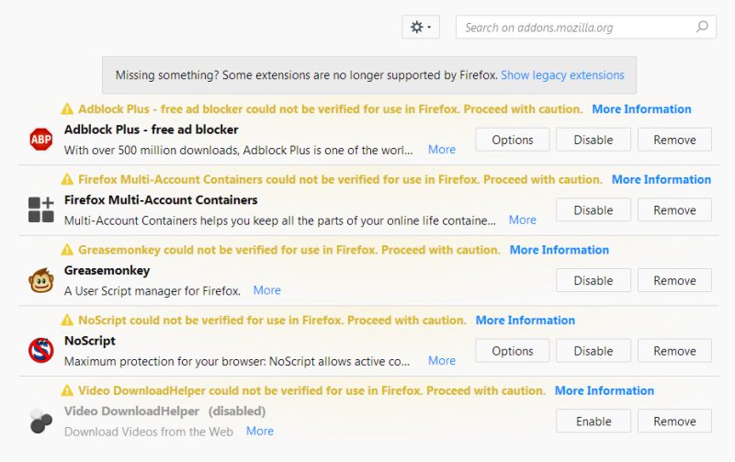Open Adblock Plus Options

[x=513, y=140]
